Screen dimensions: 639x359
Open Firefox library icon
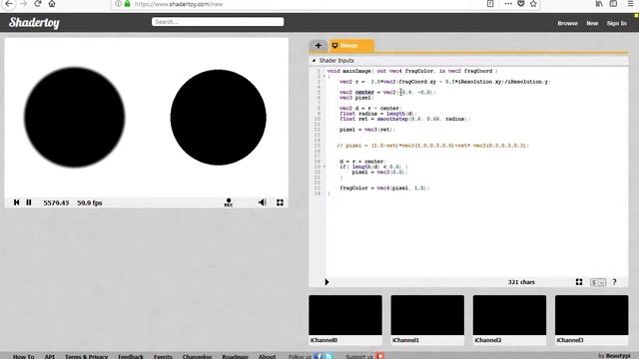coord(599,4)
